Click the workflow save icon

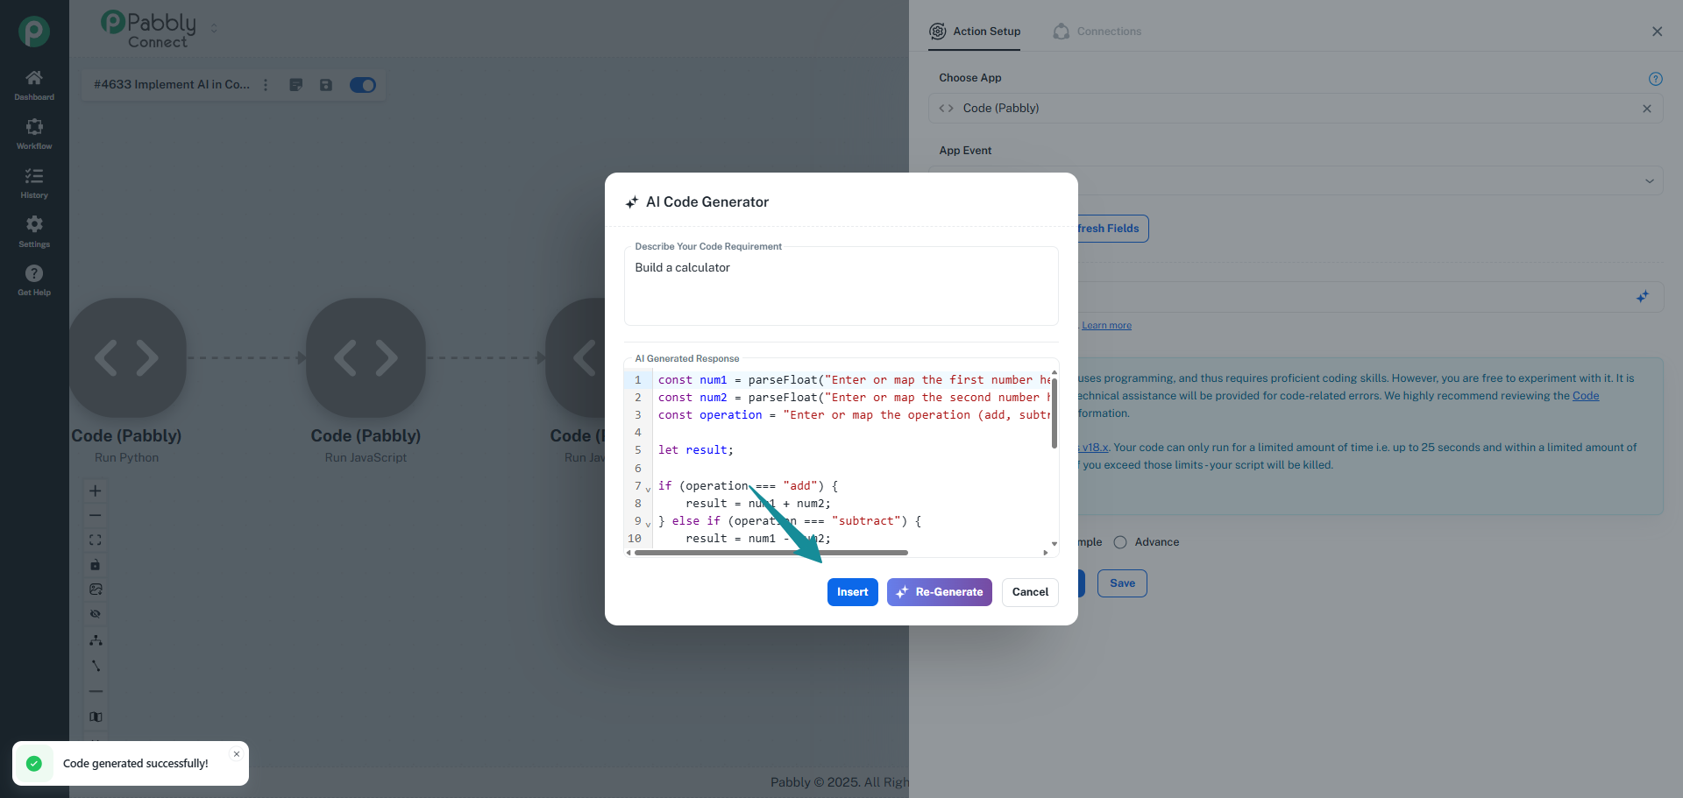326,85
